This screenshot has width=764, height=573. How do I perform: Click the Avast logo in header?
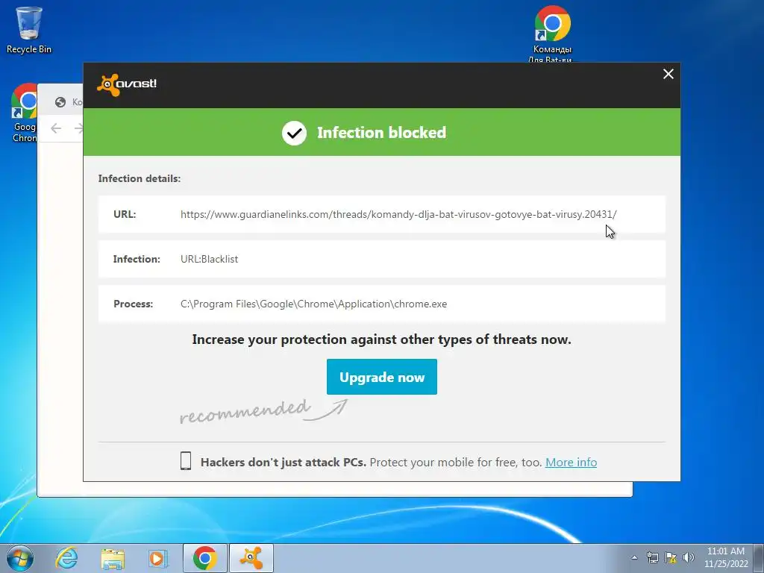(127, 85)
